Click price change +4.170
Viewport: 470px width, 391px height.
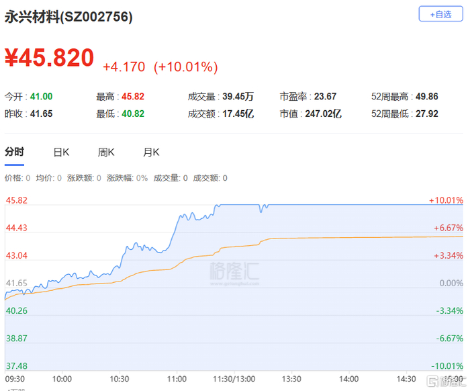click(x=124, y=67)
